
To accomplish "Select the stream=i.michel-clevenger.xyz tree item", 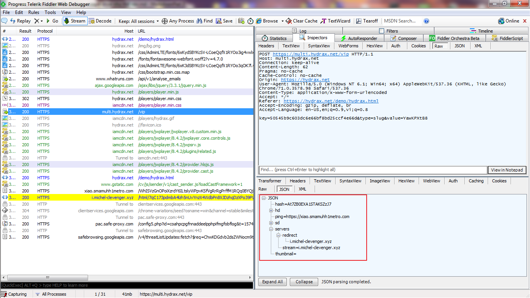I will (x=312, y=248).
